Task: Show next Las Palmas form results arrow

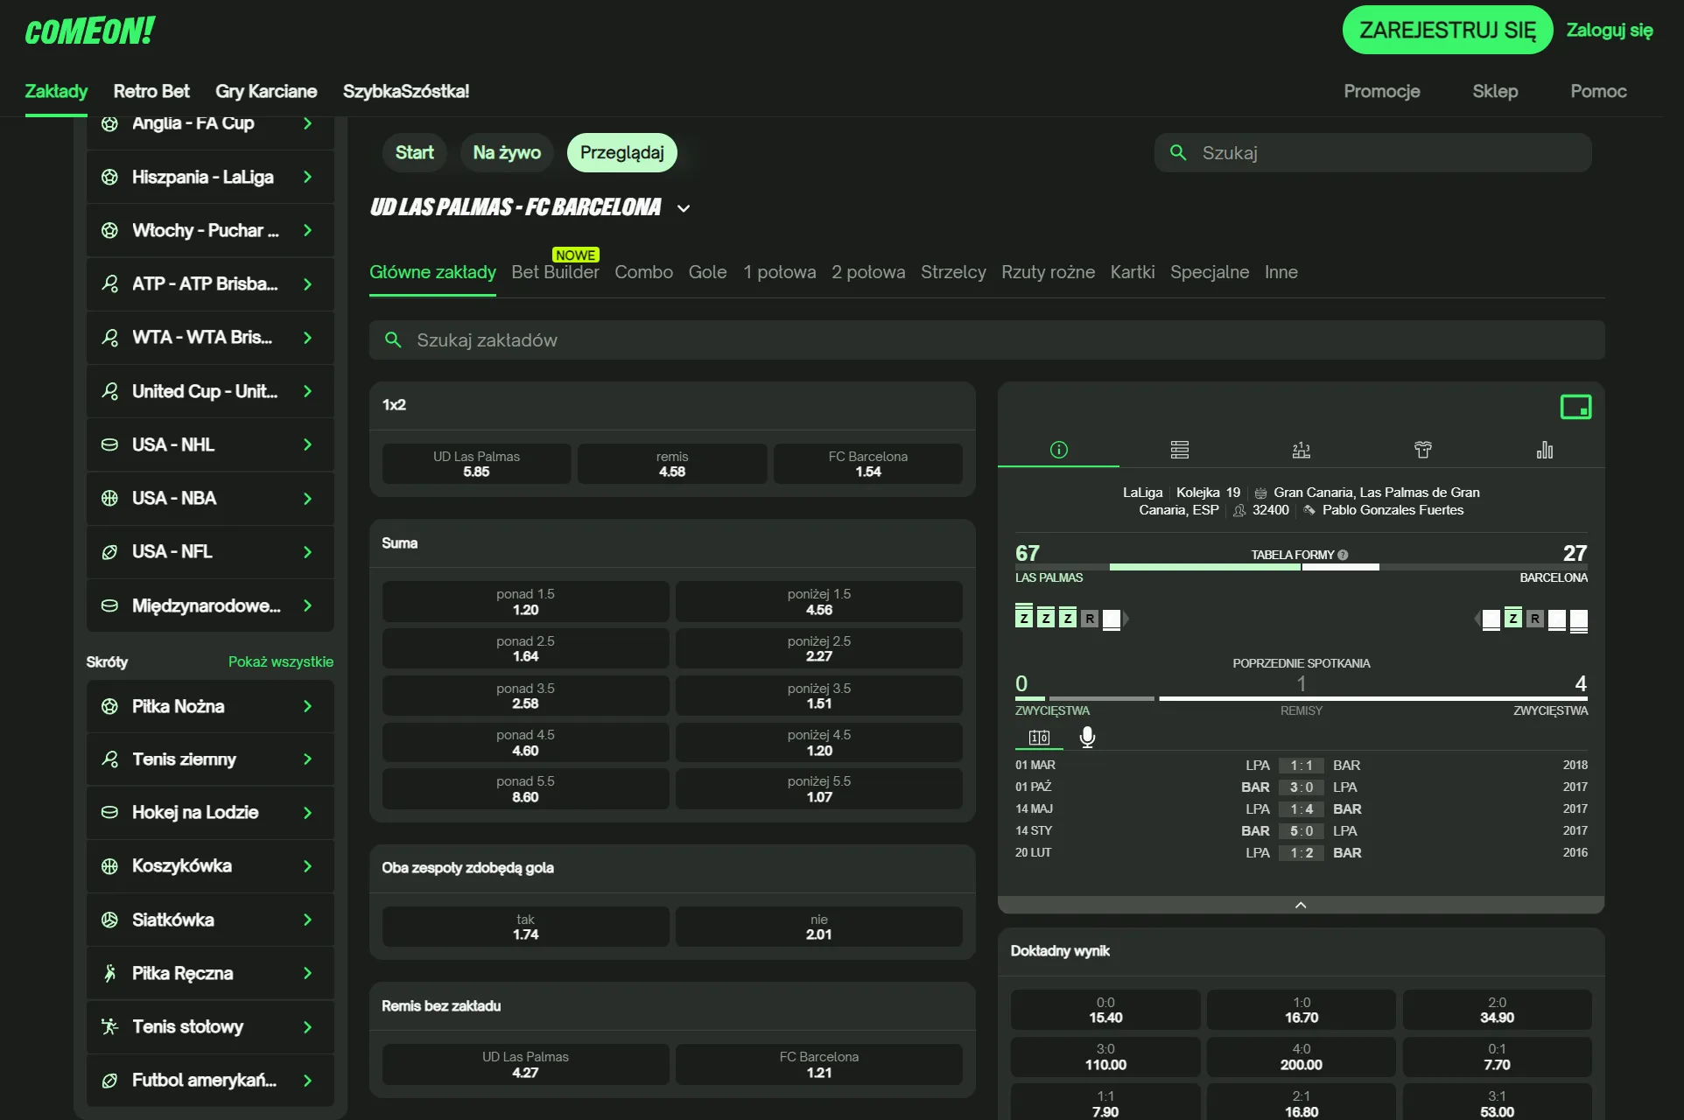Action: [1126, 619]
